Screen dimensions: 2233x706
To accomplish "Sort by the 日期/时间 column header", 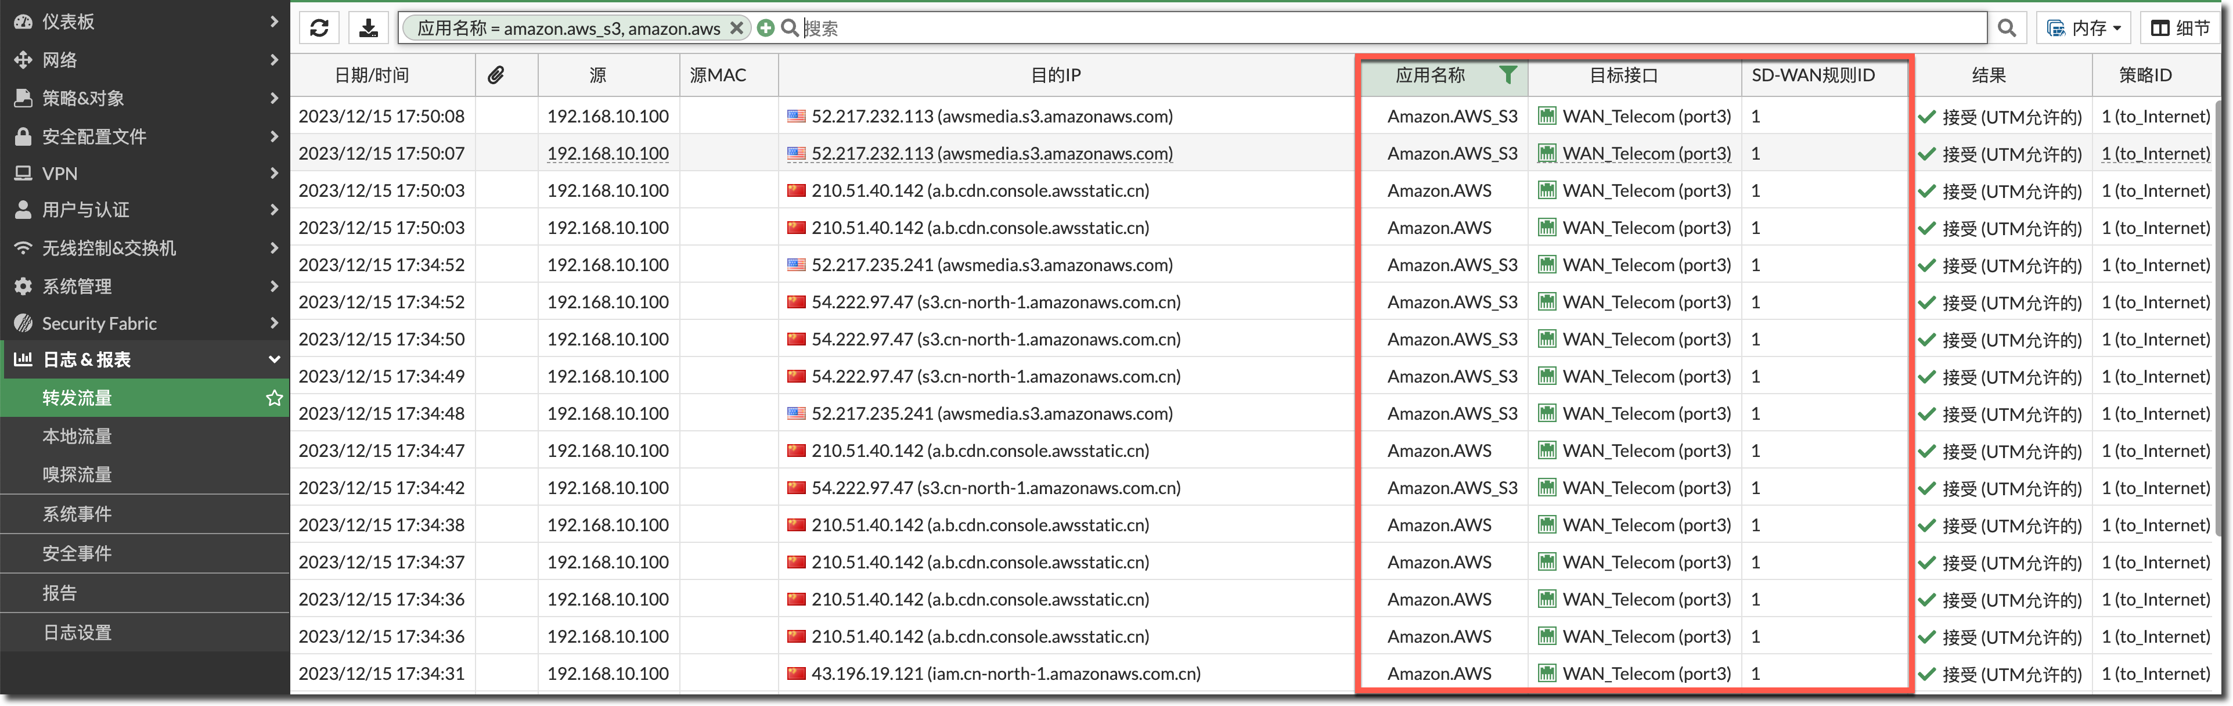I will pos(371,75).
